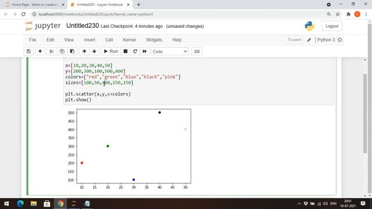Open the View menu
Image resolution: width=372 pixels, height=209 pixels.
[69, 40]
